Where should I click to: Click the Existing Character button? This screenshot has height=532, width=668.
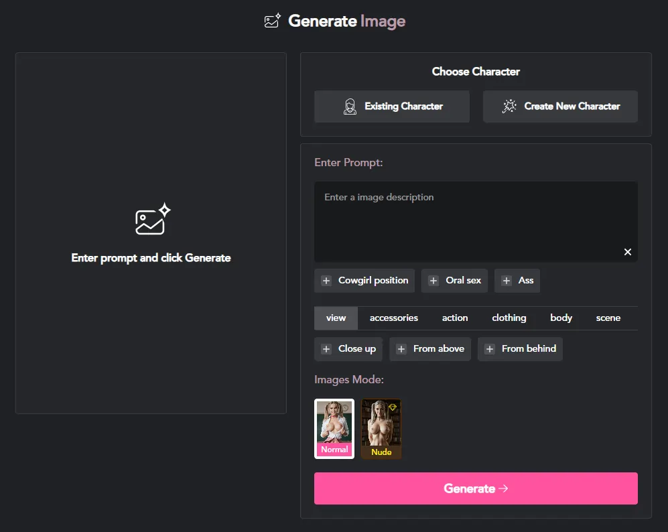coord(392,106)
